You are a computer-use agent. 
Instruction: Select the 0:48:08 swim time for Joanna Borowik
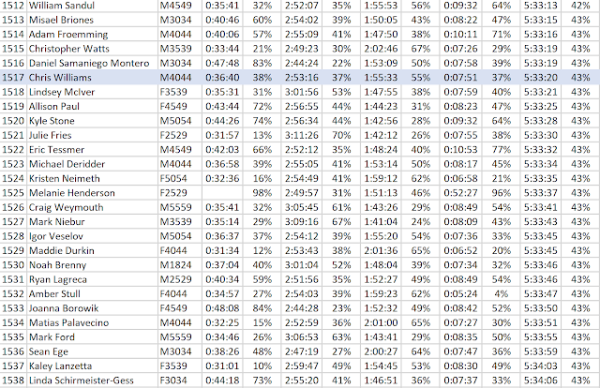pyautogui.click(x=222, y=308)
